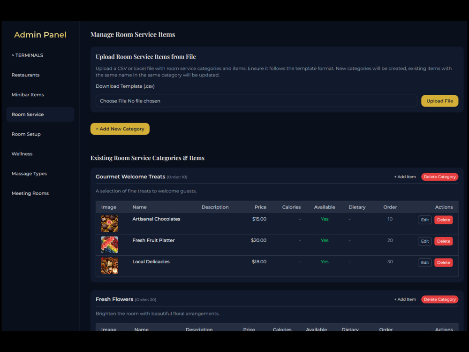Click the (Order: 20) category label

[x=145, y=299]
